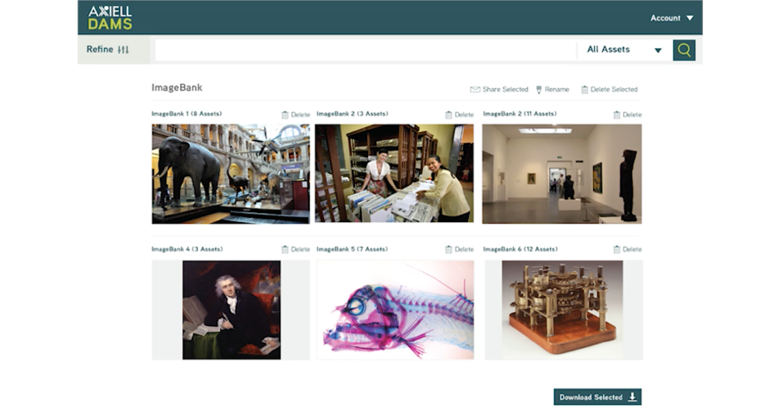Click the Delete link for ImageBank 4
This screenshot has width=783, height=410.
300,249
